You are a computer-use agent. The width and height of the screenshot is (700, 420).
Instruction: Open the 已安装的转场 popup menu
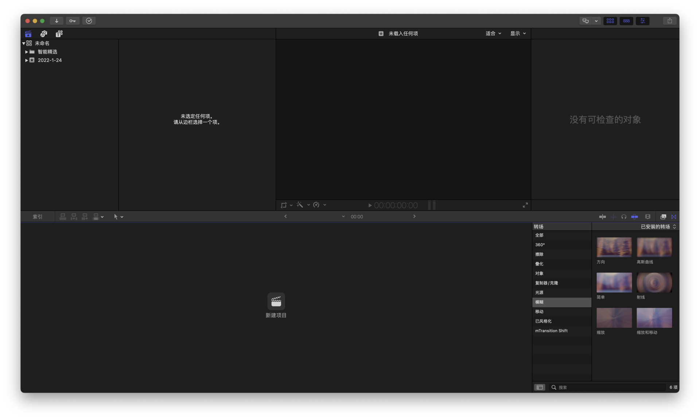click(x=658, y=227)
